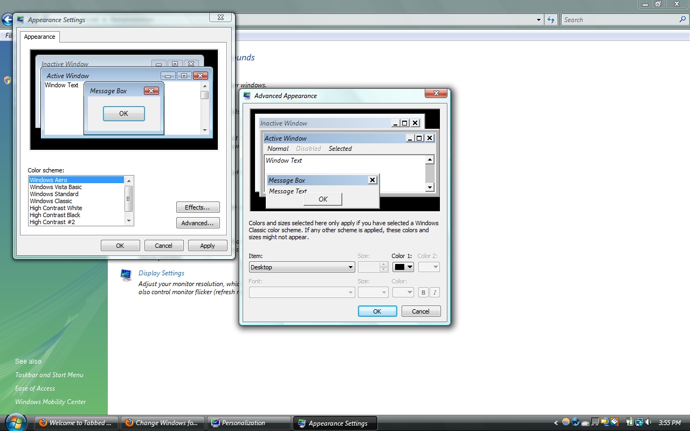
Task: Switch to the Appearance tab
Action: (40, 37)
